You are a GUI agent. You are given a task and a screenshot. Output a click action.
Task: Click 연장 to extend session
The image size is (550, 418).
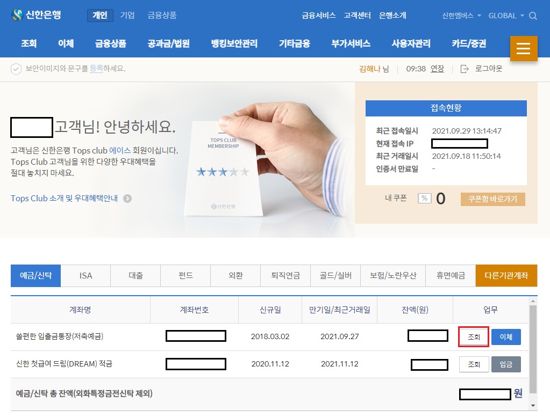[437, 69]
